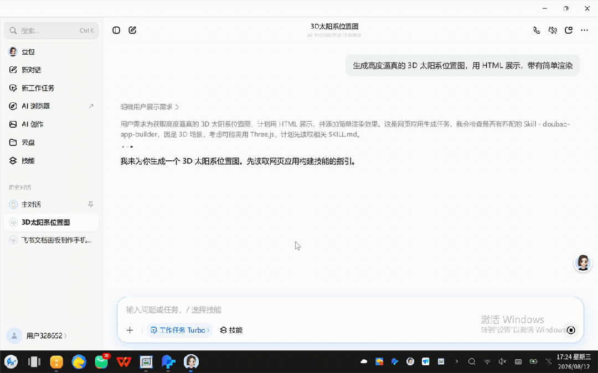Open the image viewer app in the taskbar
Screen dimensions: 598x373
pyautogui.click(x=146, y=361)
